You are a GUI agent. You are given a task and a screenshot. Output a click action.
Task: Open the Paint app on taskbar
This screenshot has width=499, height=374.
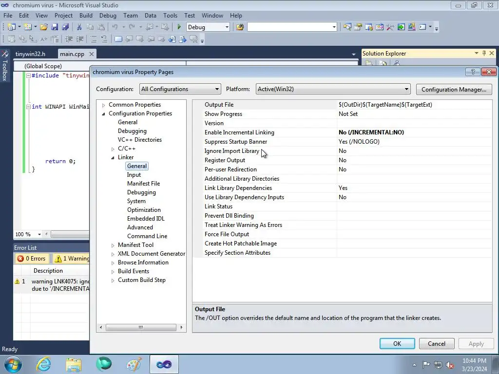click(x=134, y=364)
